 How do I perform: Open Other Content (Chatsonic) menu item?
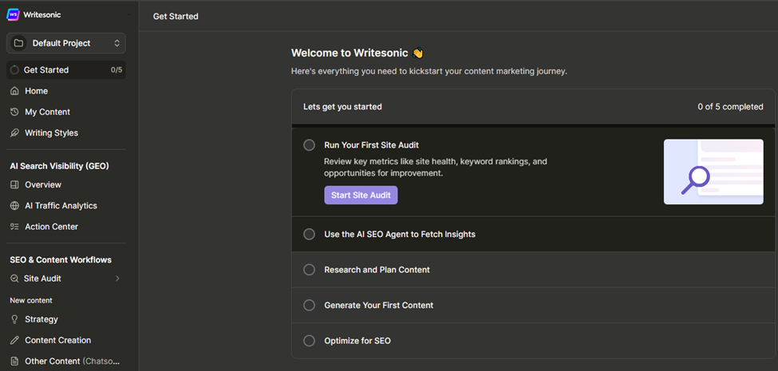tap(66, 361)
